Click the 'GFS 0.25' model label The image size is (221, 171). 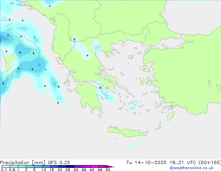click(59, 163)
